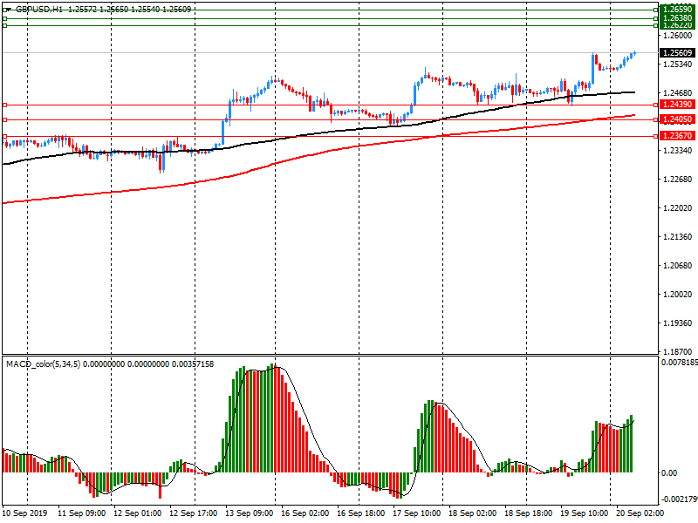
Task: Select the red 1.24050 level price tag
Action: point(677,119)
